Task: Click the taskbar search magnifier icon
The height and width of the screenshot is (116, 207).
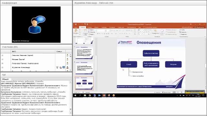Action: 80,95
